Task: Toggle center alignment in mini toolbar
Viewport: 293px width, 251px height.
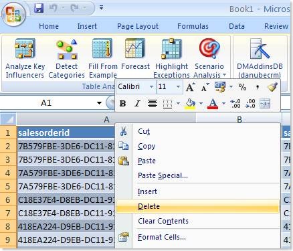Action: point(153,104)
